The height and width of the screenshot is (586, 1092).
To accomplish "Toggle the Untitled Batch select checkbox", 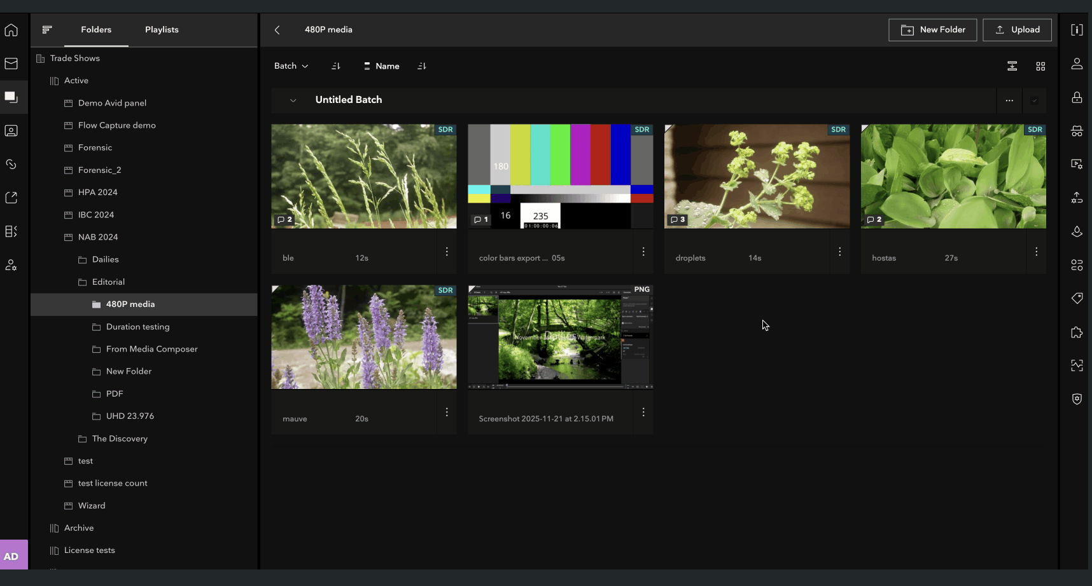I will tap(1034, 100).
